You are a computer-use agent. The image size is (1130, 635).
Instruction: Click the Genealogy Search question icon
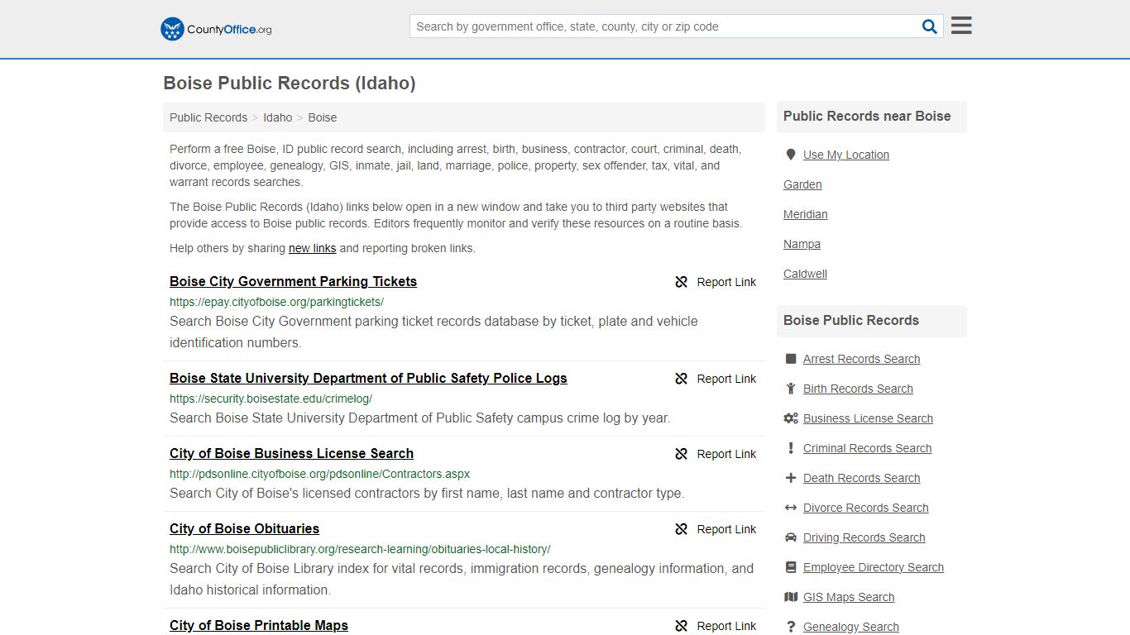pos(791,627)
